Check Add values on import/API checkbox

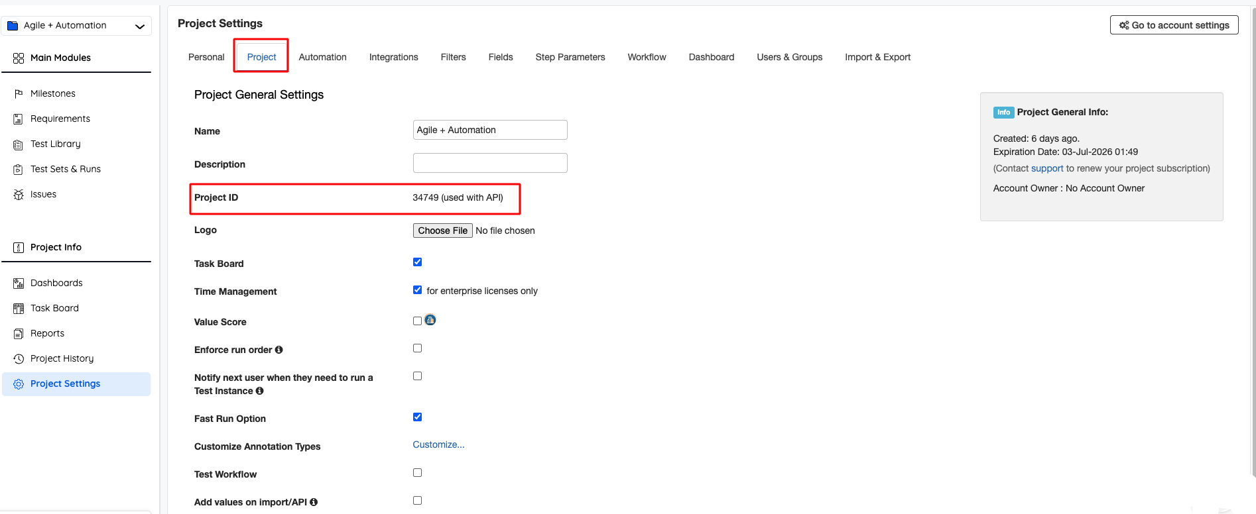pyautogui.click(x=417, y=501)
